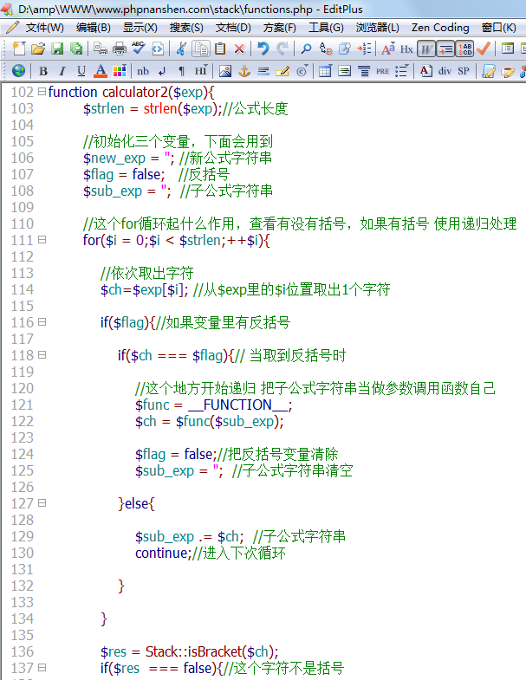This screenshot has width=526, height=680.
Task: Open the browser preview globe icon
Action: (19, 71)
